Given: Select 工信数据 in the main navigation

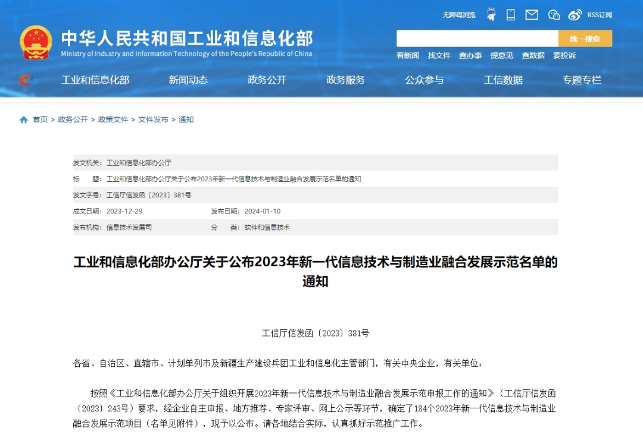Looking at the screenshot, I should point(503,80).
